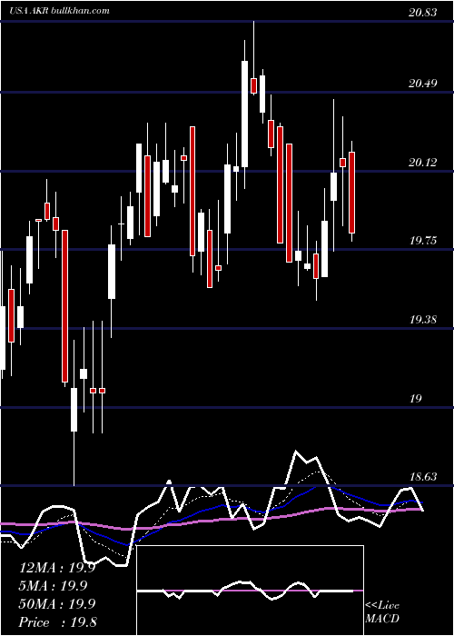Click the 19.75 price axis label
The width and height of the screenshot is (454, 636).
[423, 241]
